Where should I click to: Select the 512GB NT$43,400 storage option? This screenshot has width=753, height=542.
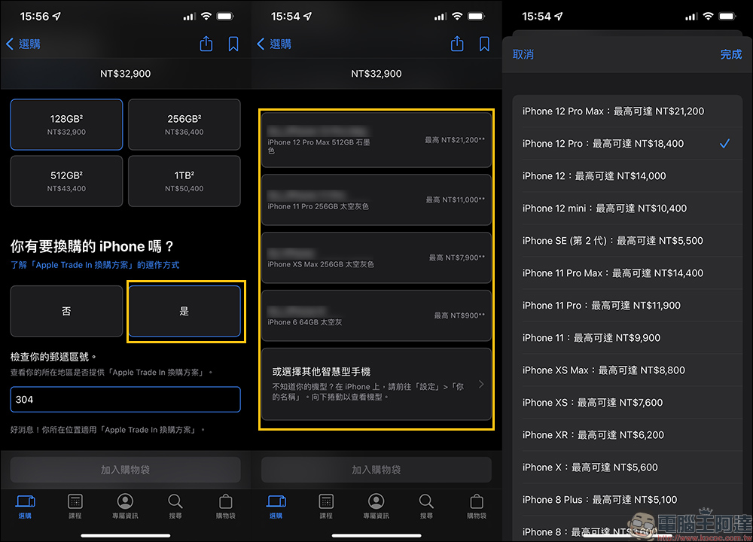point(66,181)
